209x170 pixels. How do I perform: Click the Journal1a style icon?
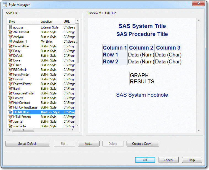tap(10, 126)
